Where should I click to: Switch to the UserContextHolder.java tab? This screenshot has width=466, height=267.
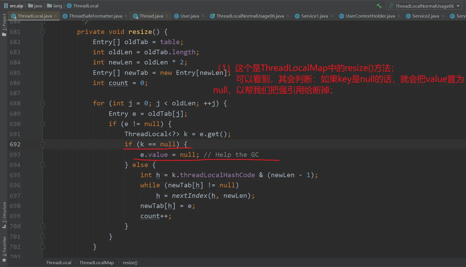click(370, 16)
